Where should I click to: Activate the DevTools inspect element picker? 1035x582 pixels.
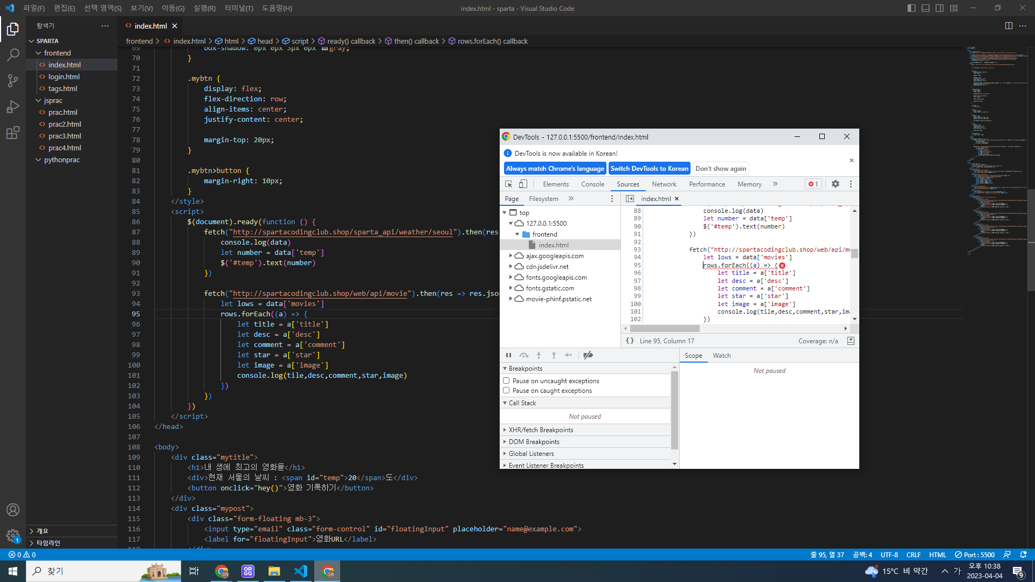508,184
